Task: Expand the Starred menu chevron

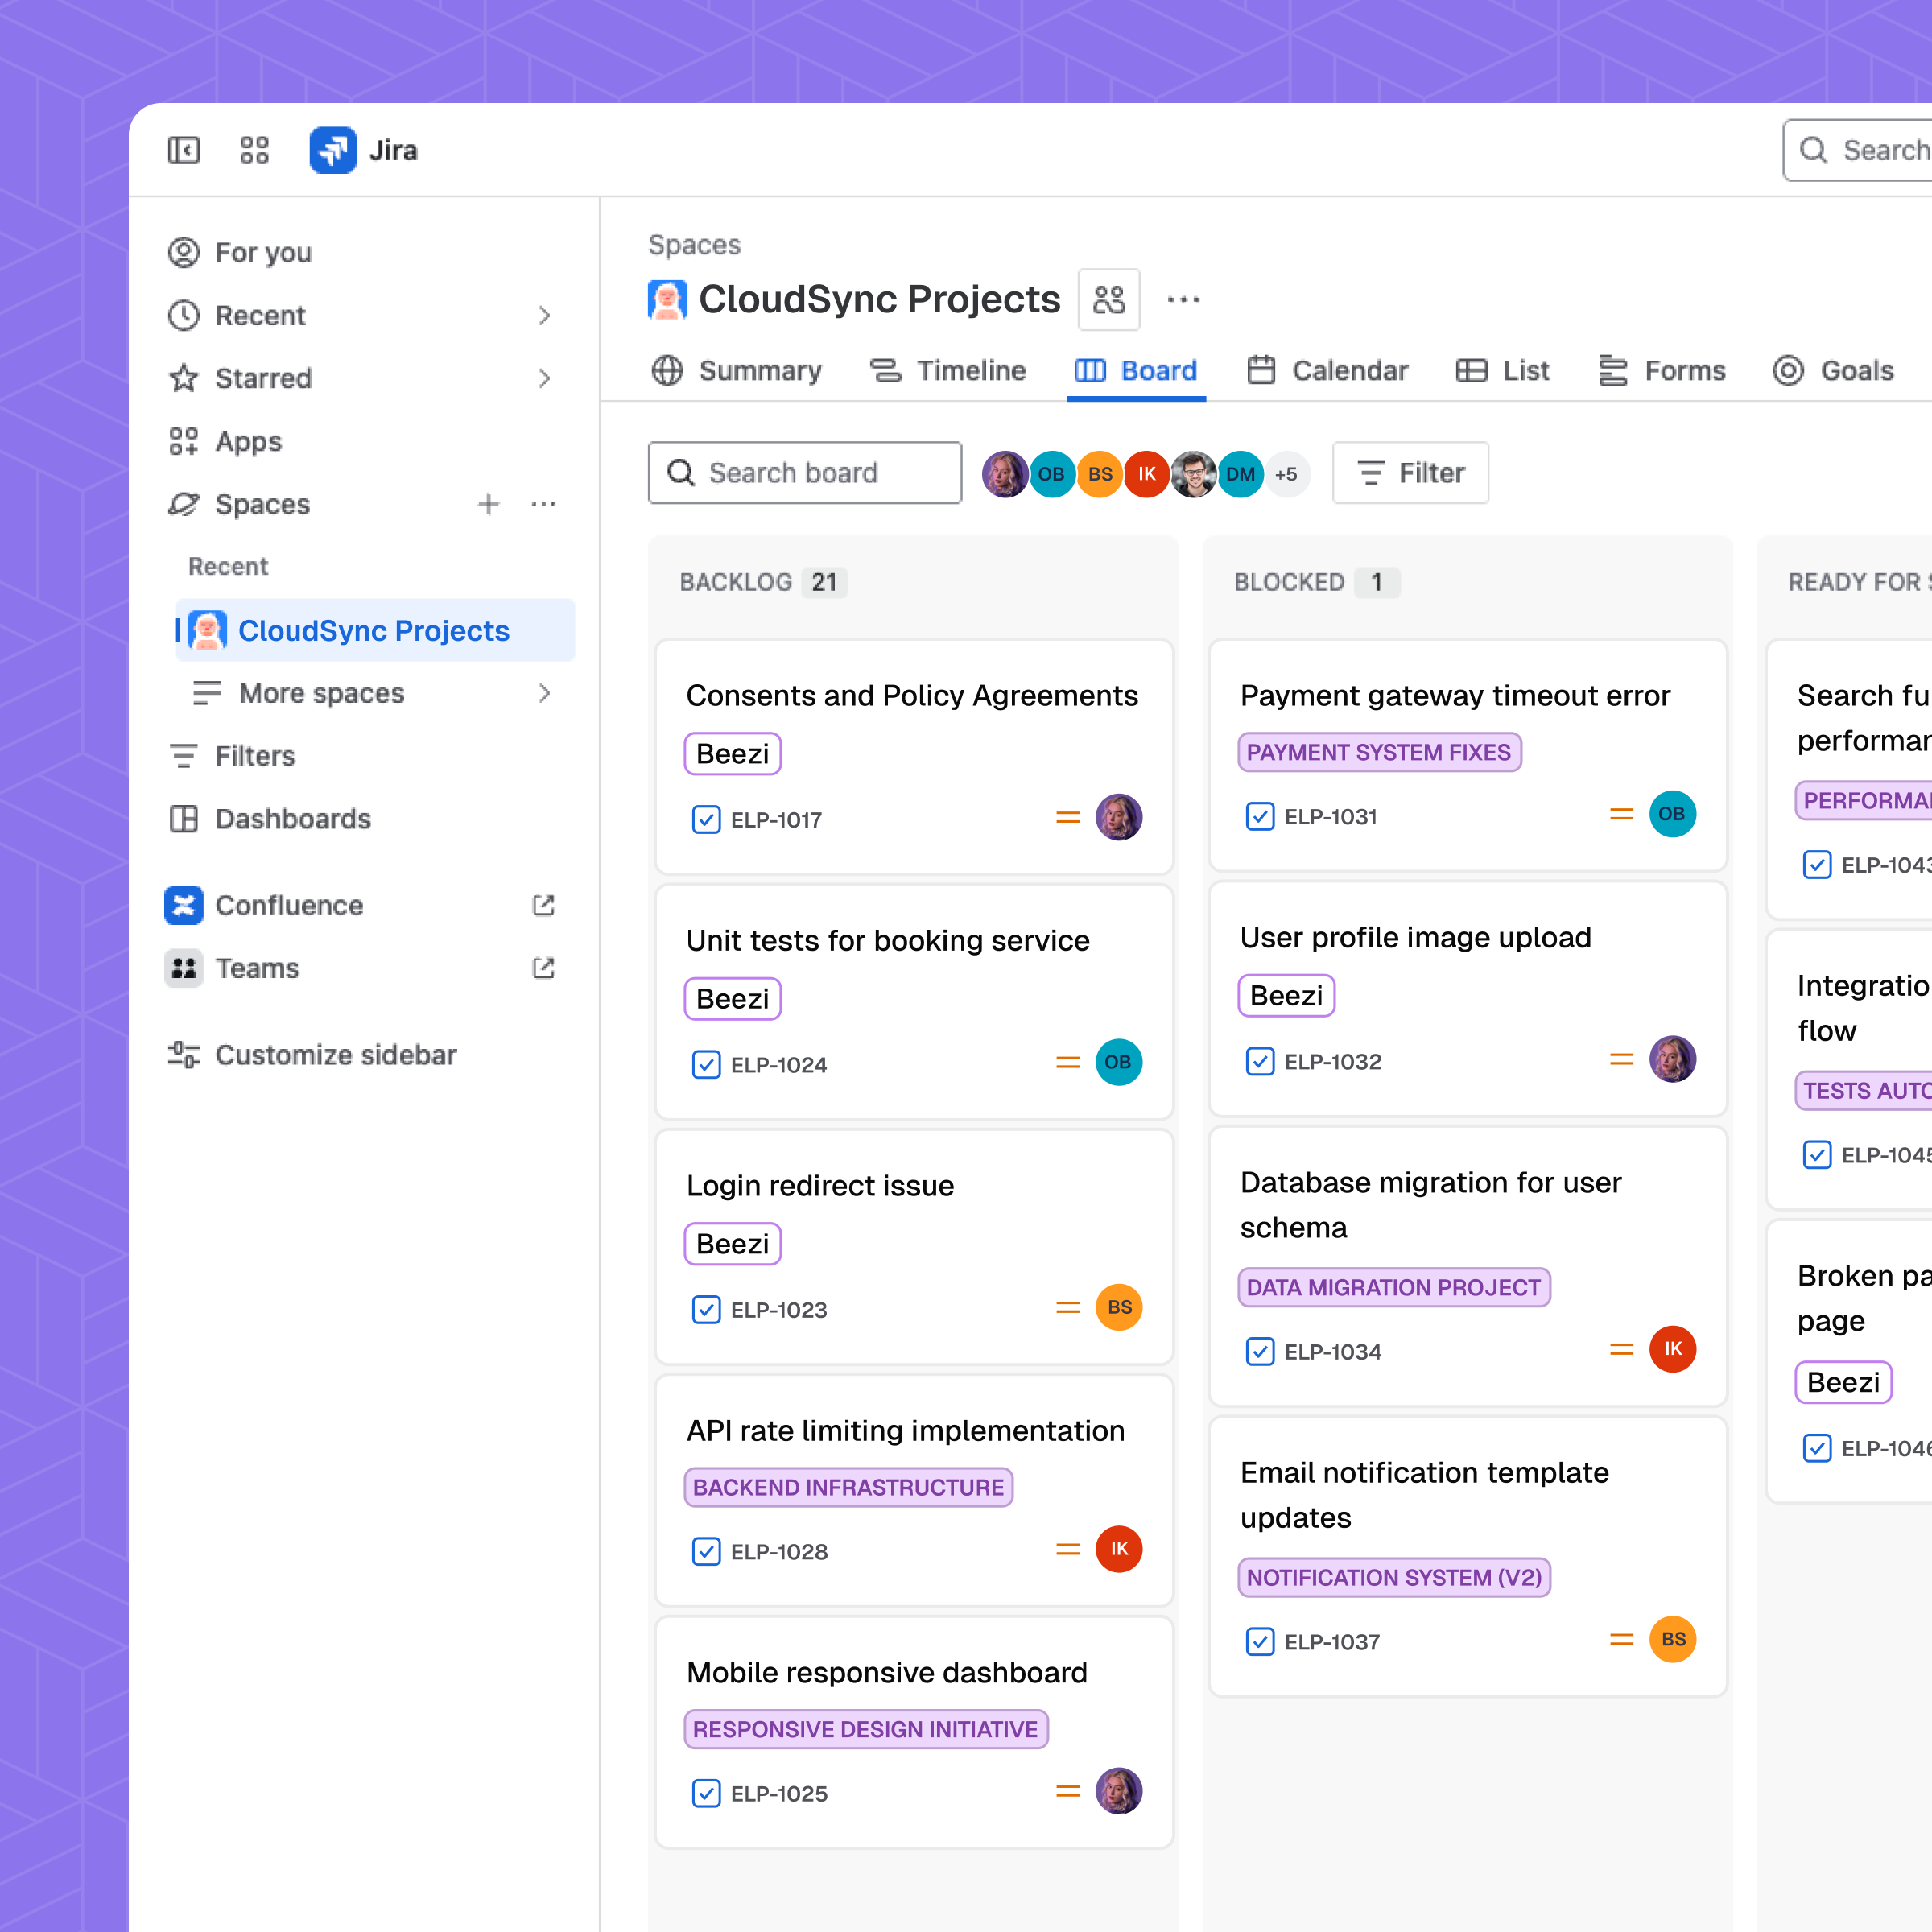Action: coord(544,379)
